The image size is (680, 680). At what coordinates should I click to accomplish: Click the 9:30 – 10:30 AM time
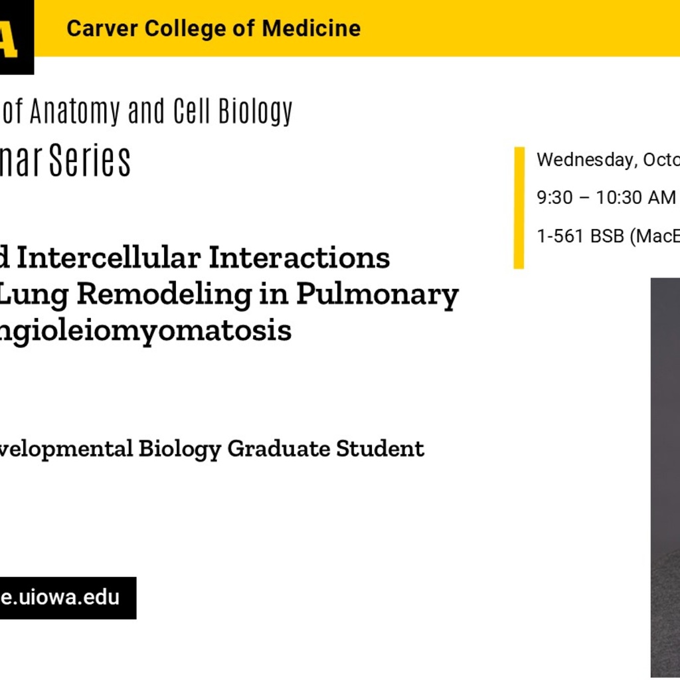pyautogui.click(x=606, y=198)
